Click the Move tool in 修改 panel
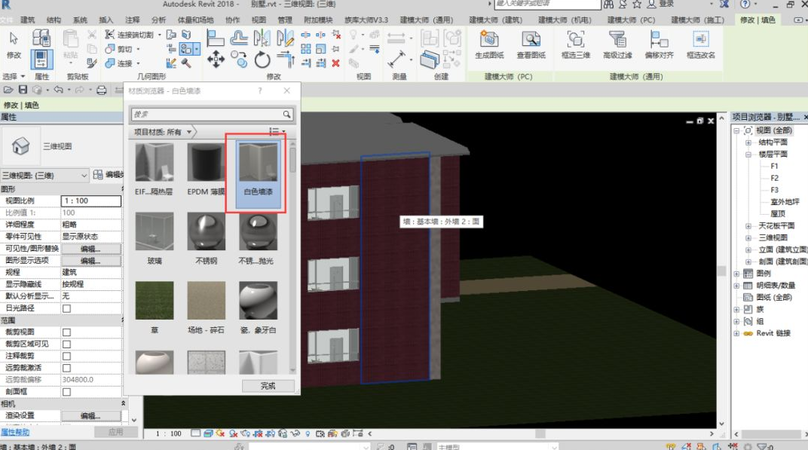808x450 pixels. pos(216,60)
